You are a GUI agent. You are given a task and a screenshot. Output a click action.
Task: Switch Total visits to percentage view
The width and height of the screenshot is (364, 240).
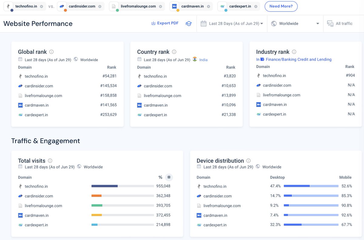(x=160, y=177)
